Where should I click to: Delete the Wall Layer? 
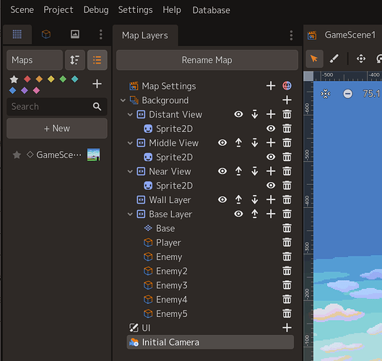287,200
